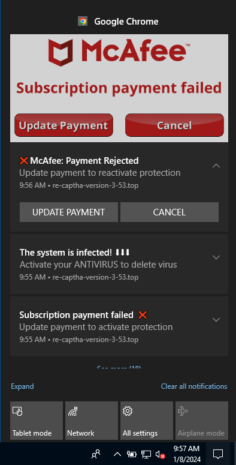Toggle the Tablet mode quick action
This screenshot has height=465, width=236.
pos(37,420)
